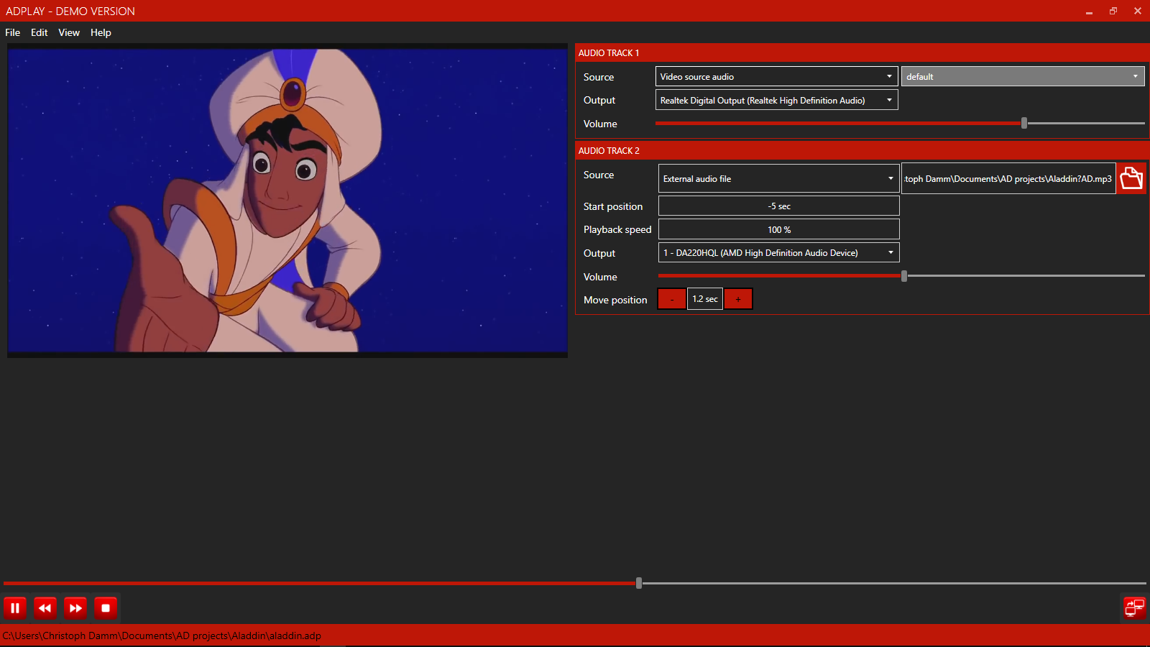
Task: Click the Playback speed field showing 100 %
Action: [x=778, y=229]
